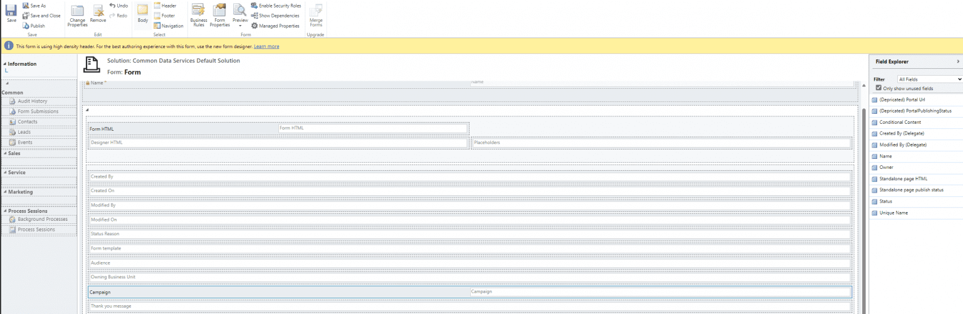The width and height of the screenshot is (963, 314).
Task: Open the Filter 'All Fields' dropdown
Action: tap(930, 79)
